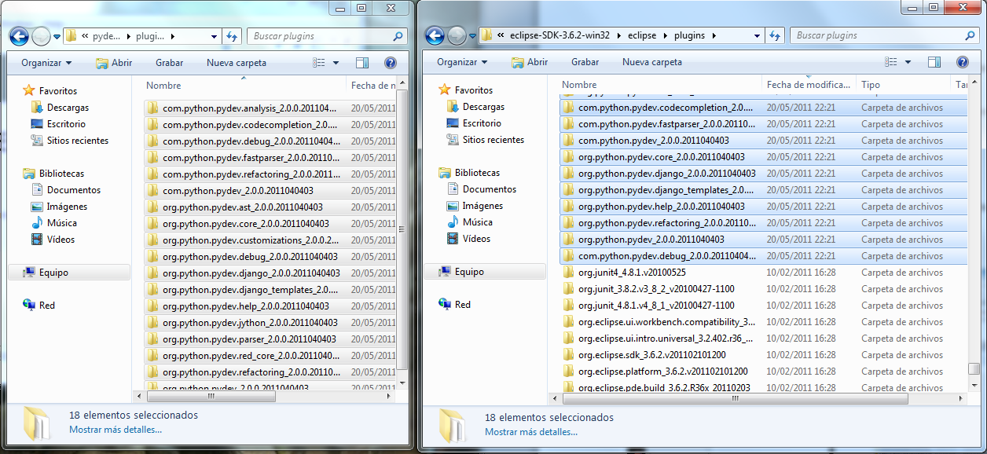
Task: Select org.junit_3.8.2.v3_8_2_v20100427-1100 in right window
Action: click(764, 289)
